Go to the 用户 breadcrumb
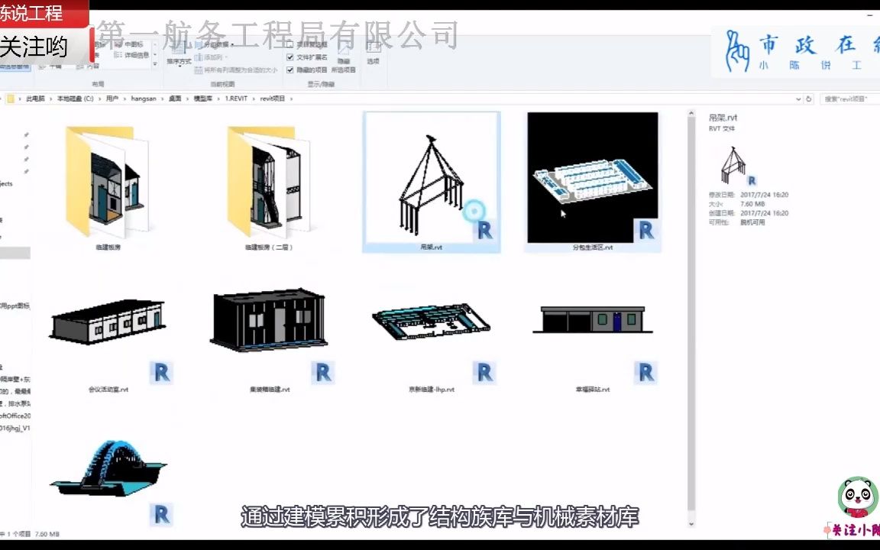This screenshot has width=880, height=550. pos(112,99)
